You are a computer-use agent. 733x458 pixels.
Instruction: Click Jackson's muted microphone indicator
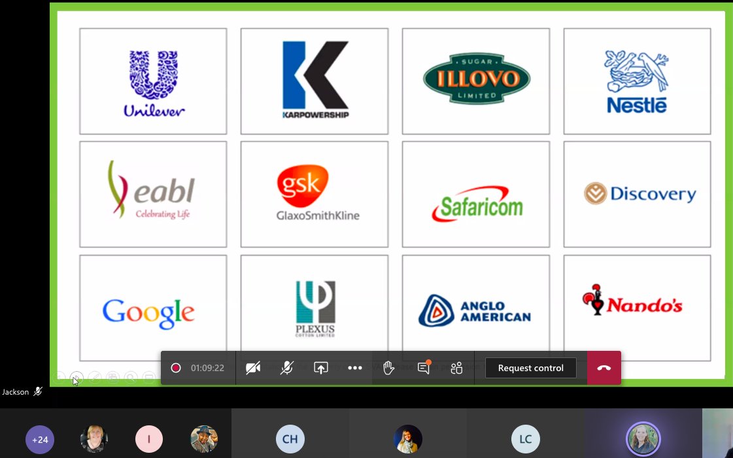[38, 391]
